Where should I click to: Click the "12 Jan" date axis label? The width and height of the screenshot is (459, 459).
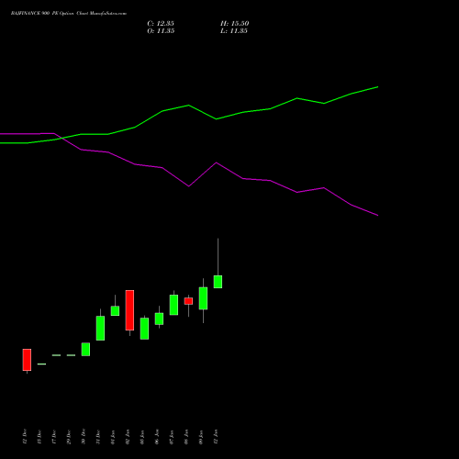216,437
